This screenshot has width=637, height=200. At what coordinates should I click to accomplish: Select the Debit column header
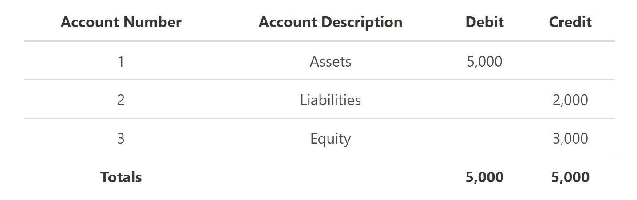pos(484,22)
